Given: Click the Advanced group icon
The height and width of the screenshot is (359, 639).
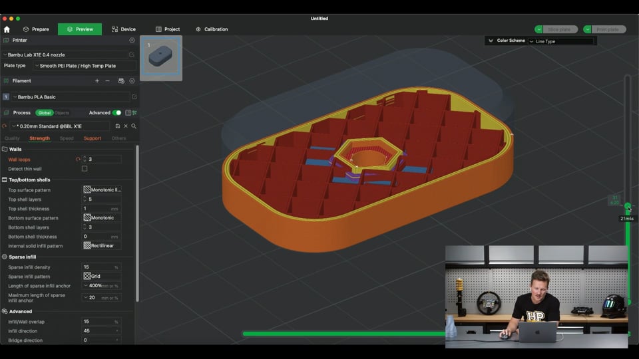Looking at the screenshot, I should click(5, 311).
